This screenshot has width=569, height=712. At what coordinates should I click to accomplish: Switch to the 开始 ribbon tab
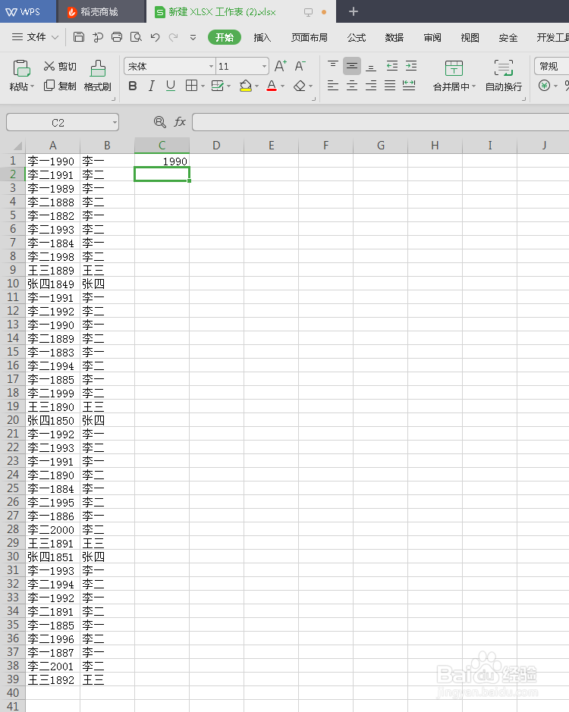[225, 37]
